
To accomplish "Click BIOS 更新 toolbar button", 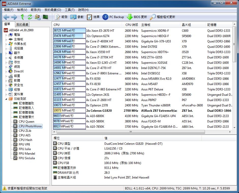I will tap(137, 17).
